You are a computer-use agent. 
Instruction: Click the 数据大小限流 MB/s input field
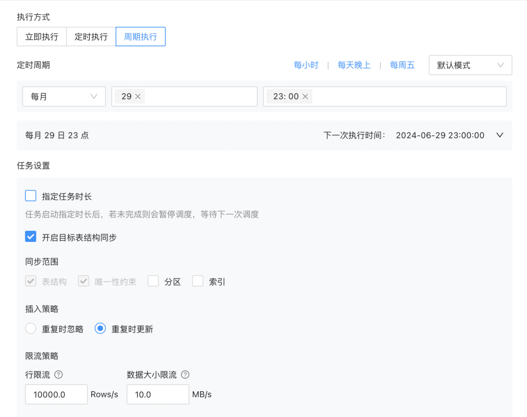157,394
